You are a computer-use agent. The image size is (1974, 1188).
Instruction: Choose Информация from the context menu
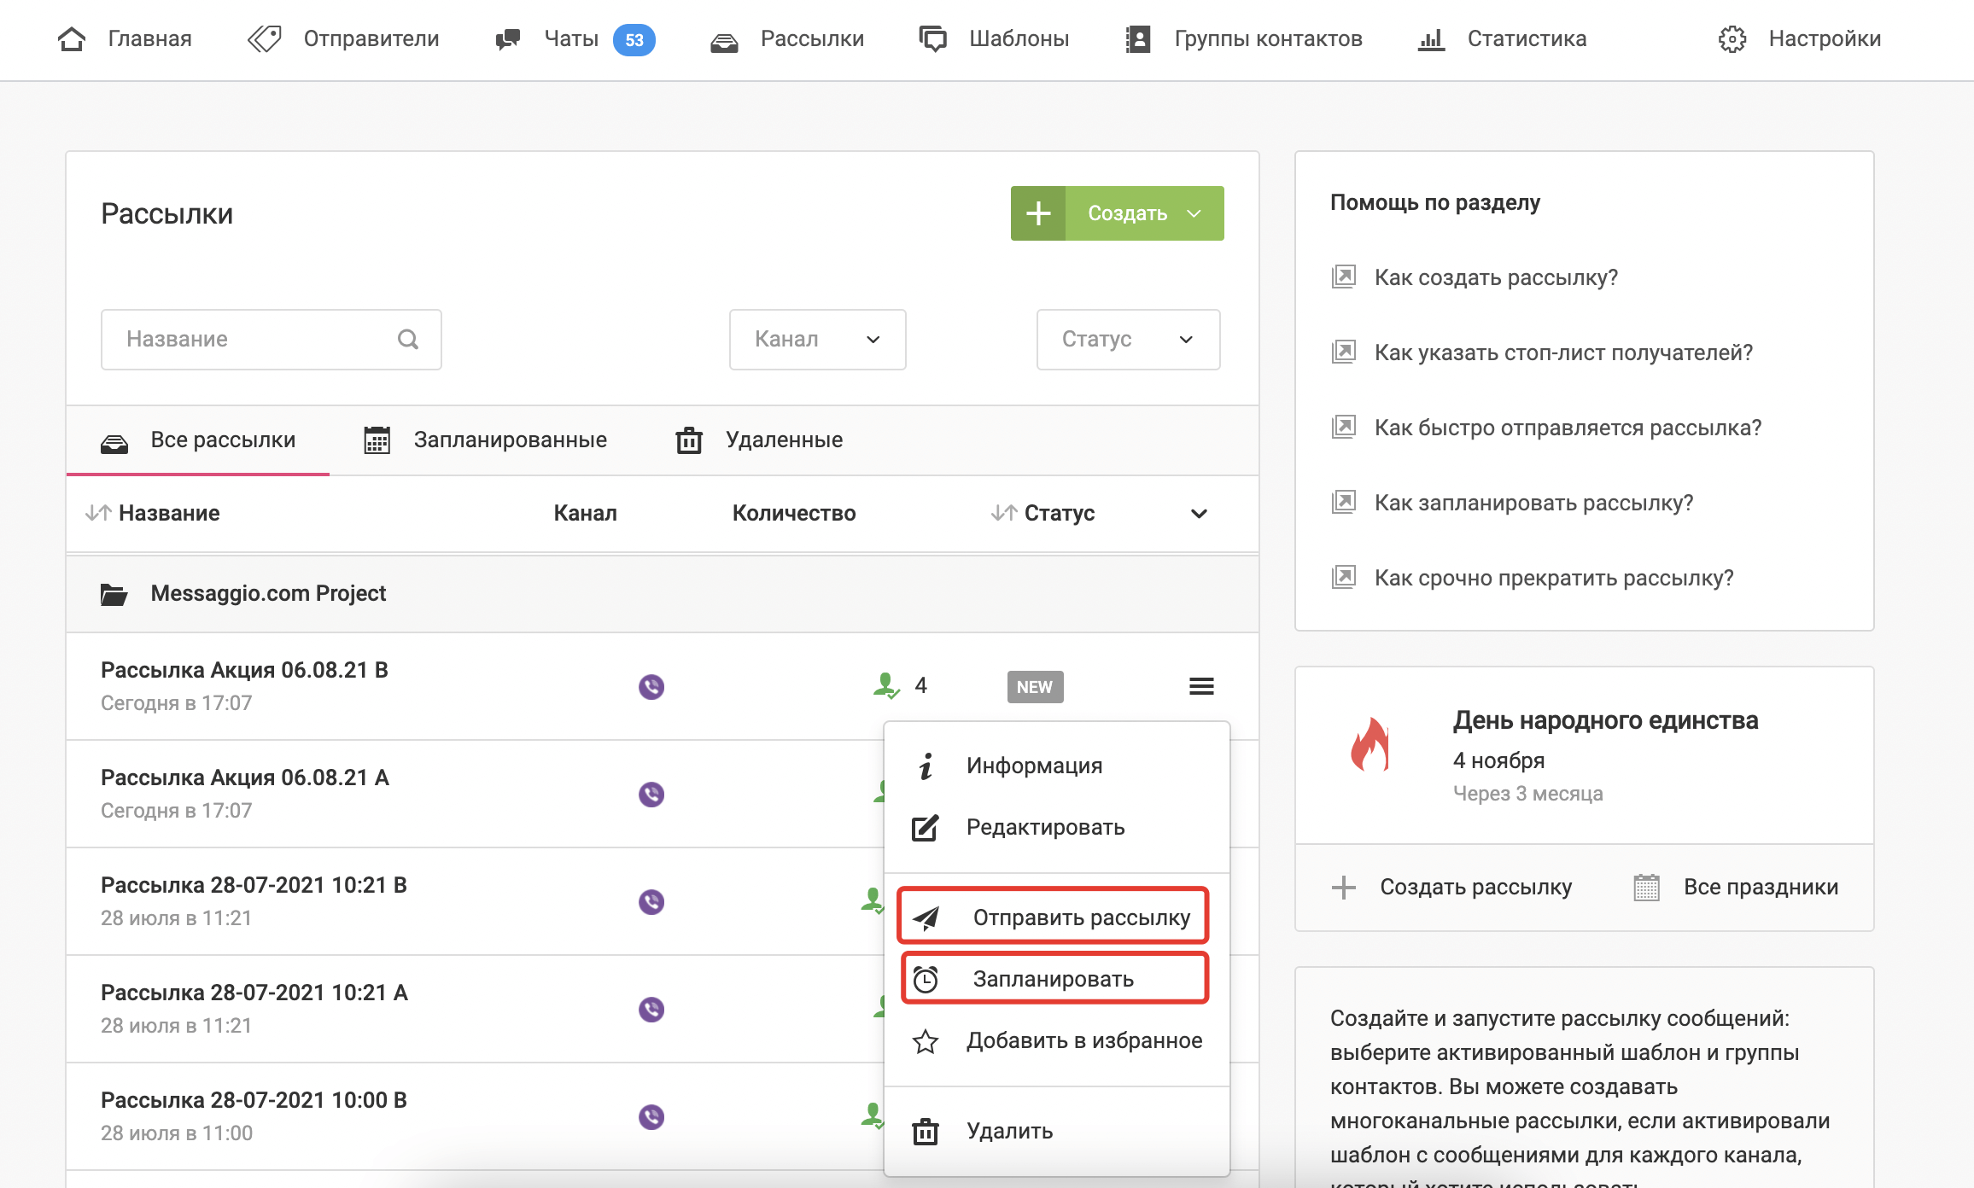(1057, 766)
